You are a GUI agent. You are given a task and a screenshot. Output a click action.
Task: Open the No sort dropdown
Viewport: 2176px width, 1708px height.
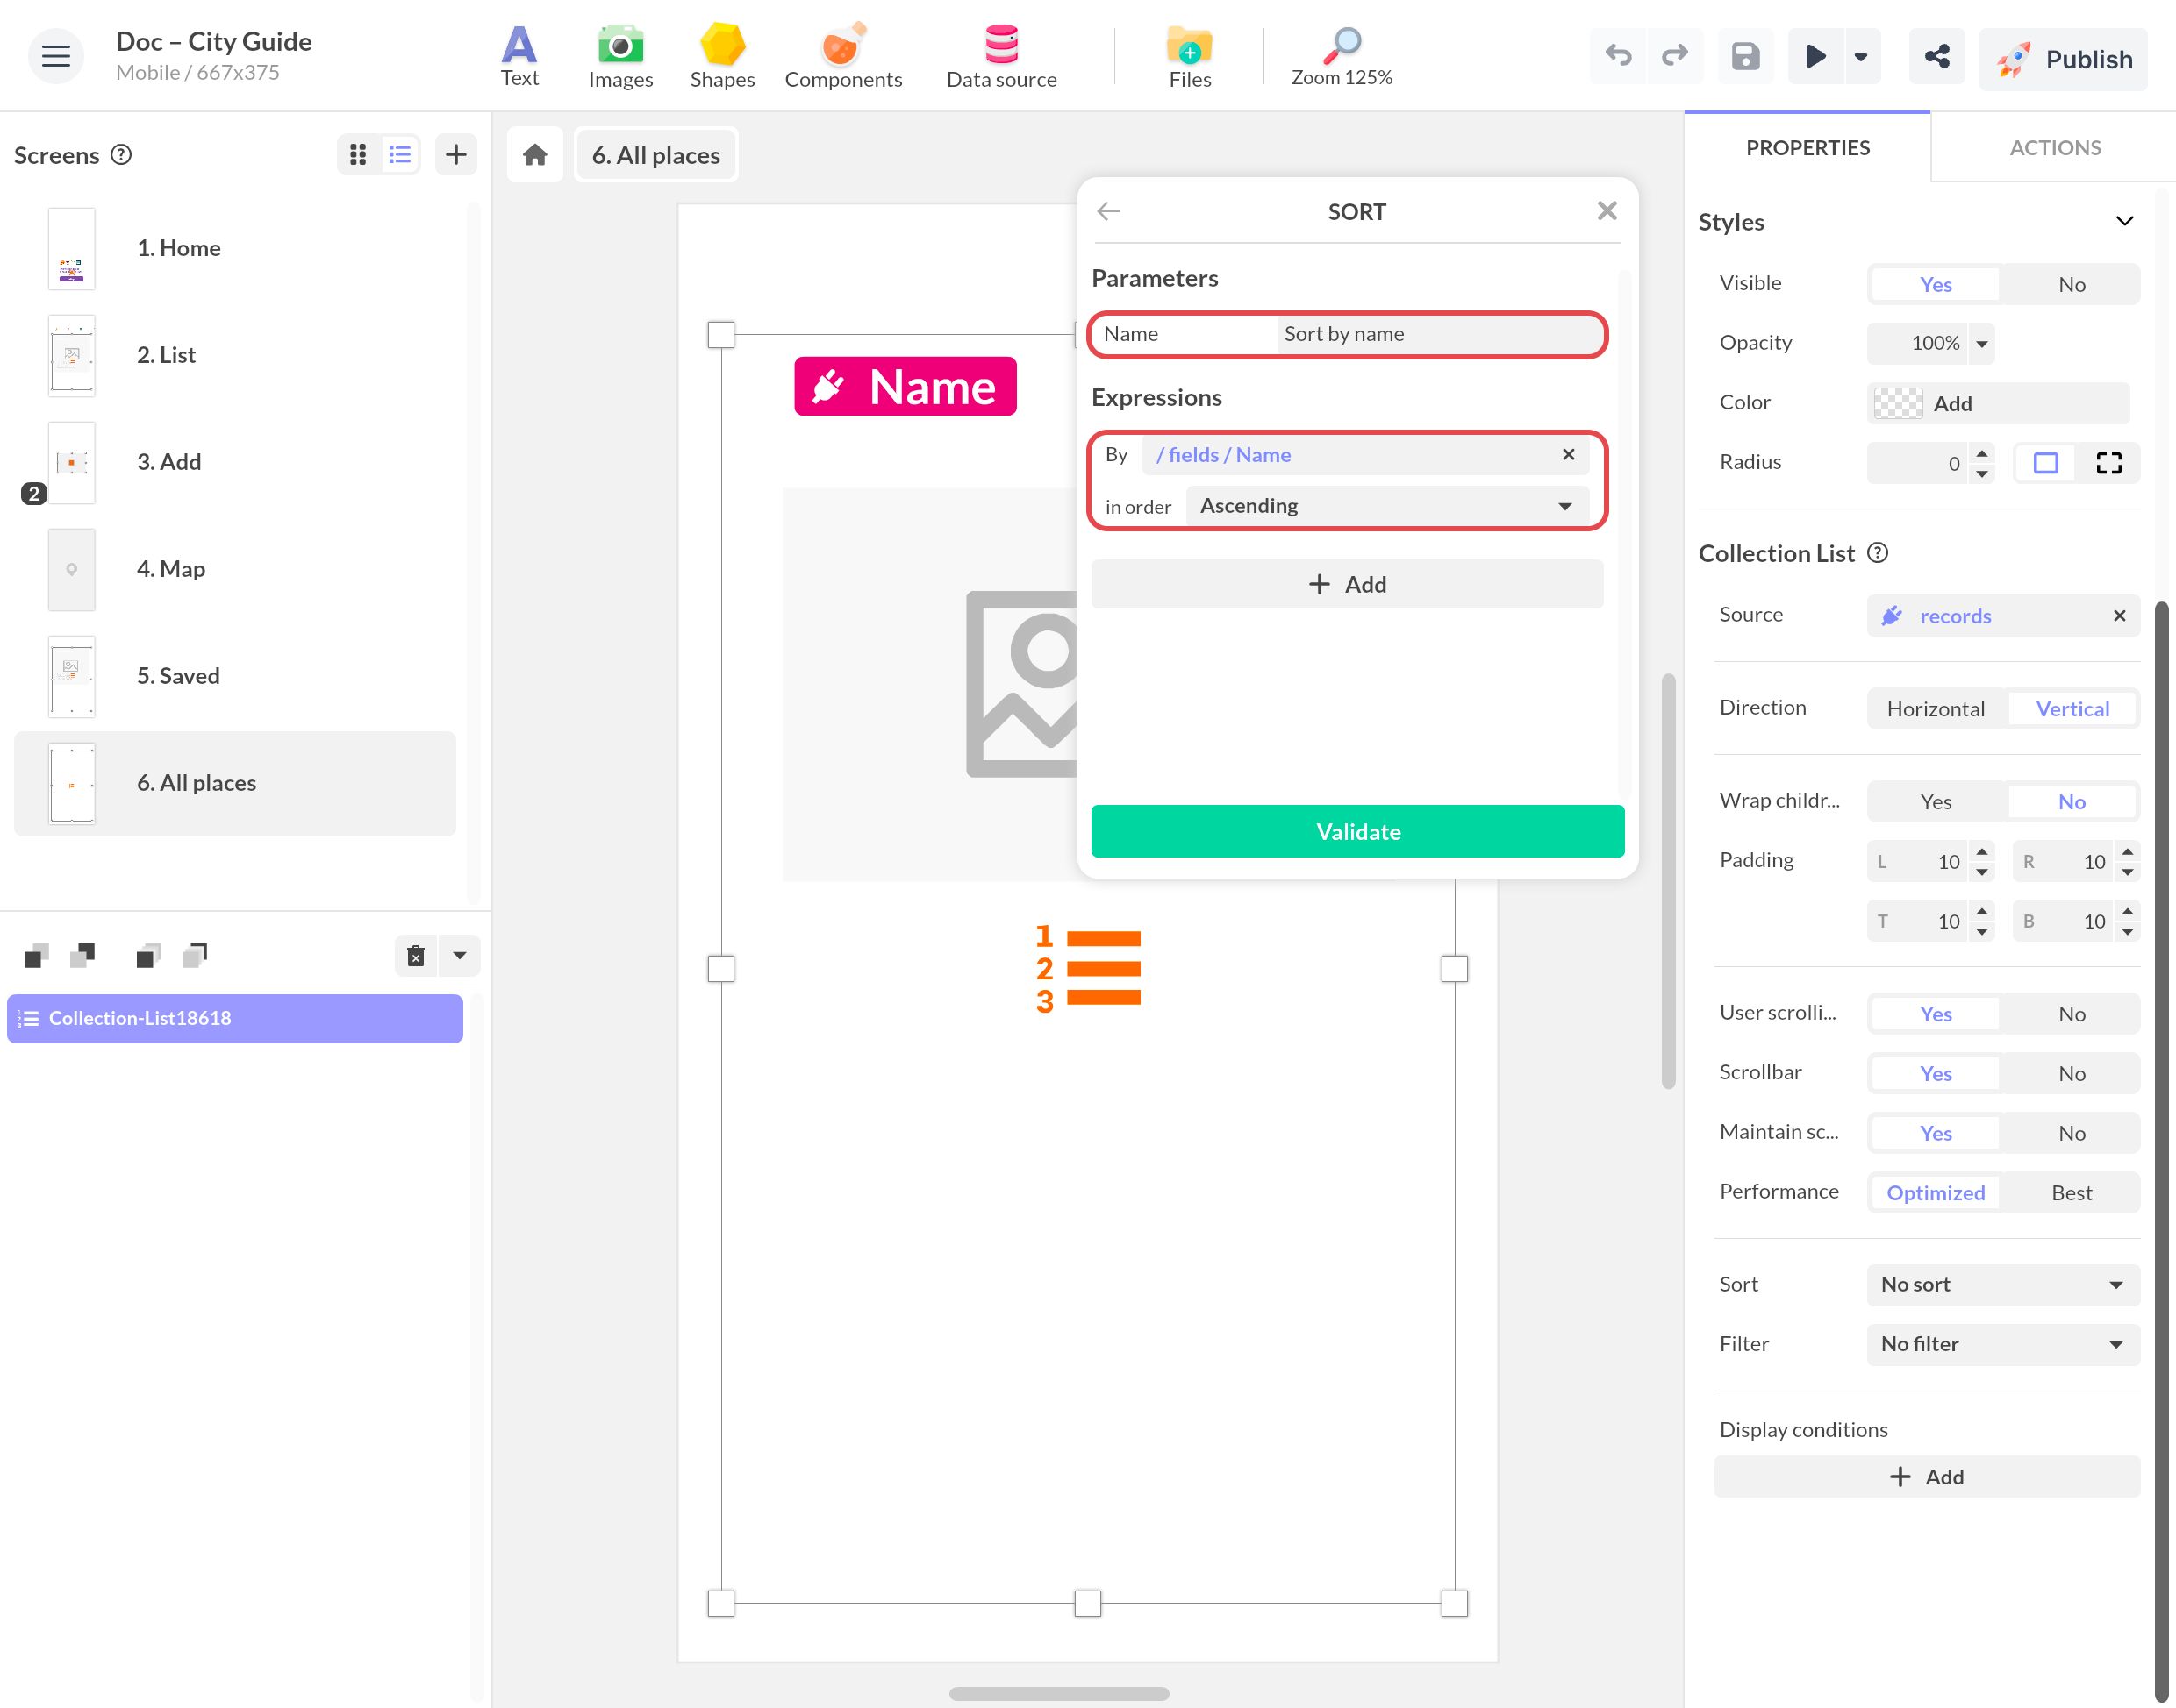click(2003, 1285)
